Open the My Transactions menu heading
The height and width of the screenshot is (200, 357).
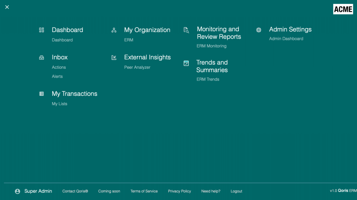75,94
